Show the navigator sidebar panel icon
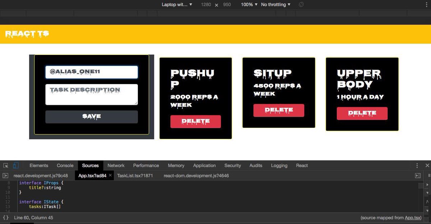Image resolution: width=431 pixels, height=224 pixels. tap(6, 176)
